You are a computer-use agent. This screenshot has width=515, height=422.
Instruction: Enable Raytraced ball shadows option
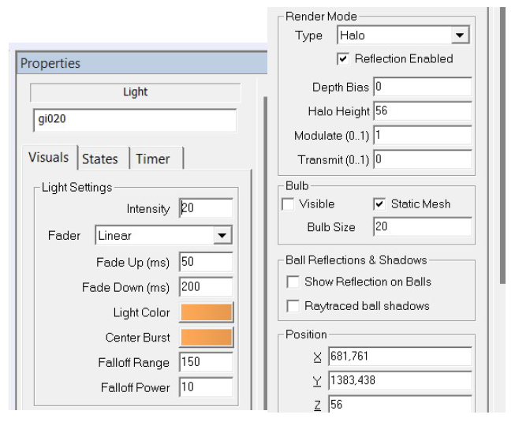(x=293, y=306)
